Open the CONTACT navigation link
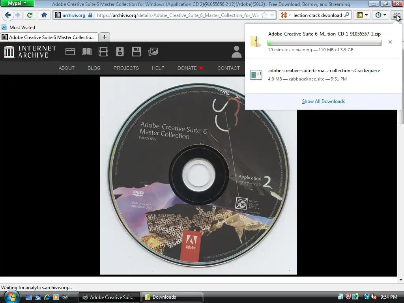Screen dimensions: 404x303 click(228, 68)
